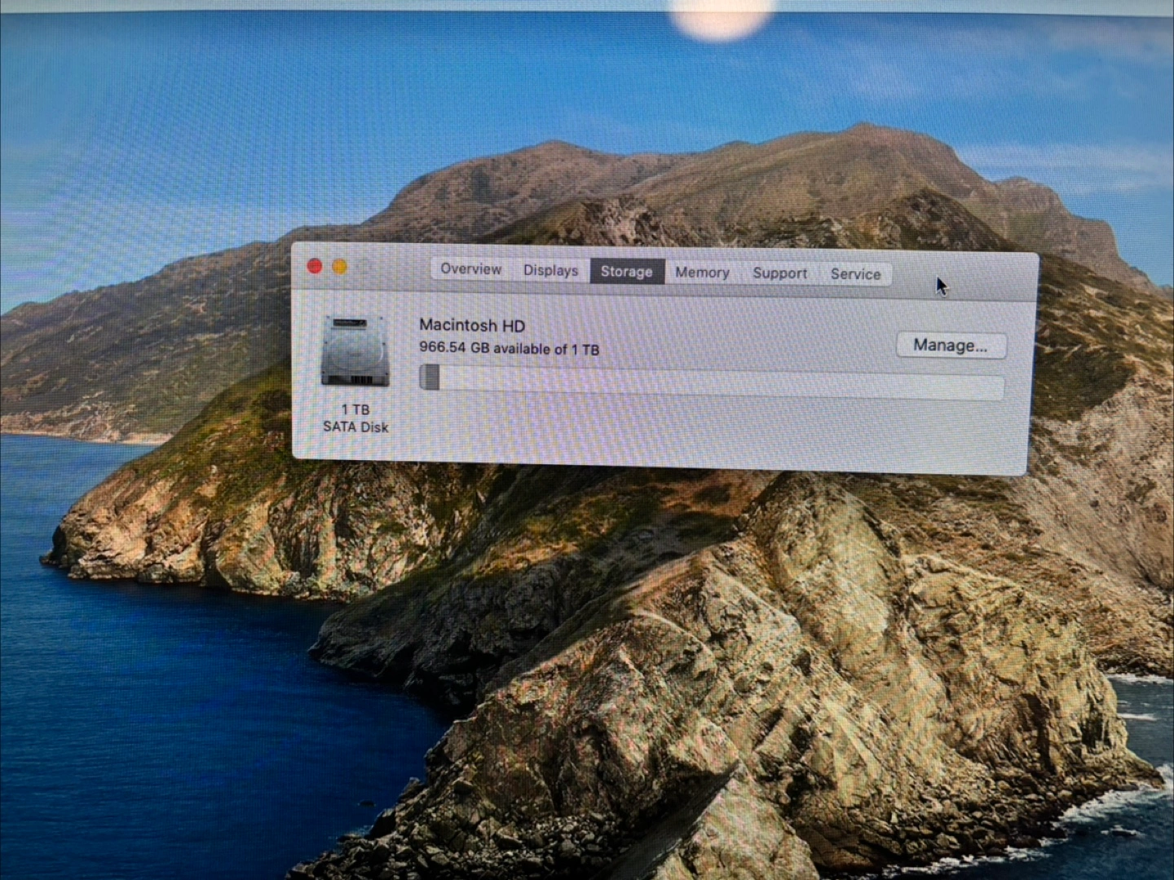Select the Storage tab
This screenshot has height=880, width=1174.
(626, 272)
